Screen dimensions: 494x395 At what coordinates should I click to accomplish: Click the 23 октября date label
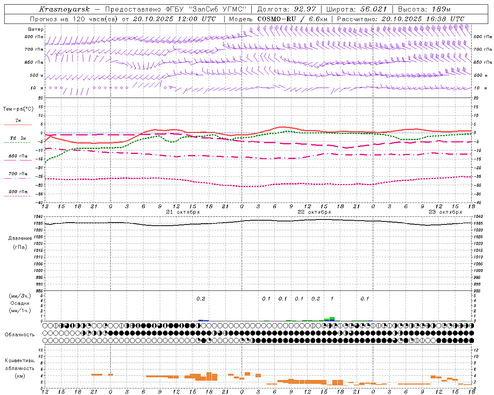(x=445, y=212)
